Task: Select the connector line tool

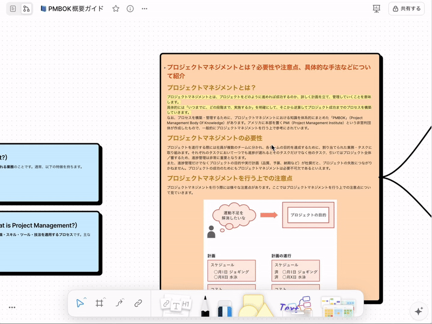Action: tap(119, 303)
